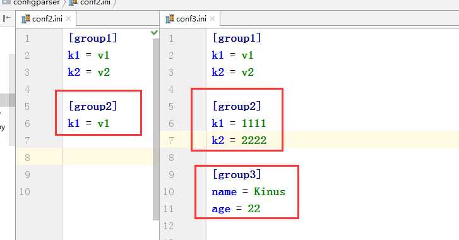Switch to the conf3.ini editor tab

point(190,19)
